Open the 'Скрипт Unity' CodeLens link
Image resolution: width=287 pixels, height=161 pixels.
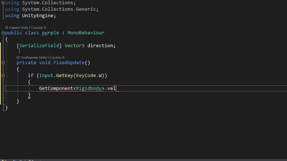19,28
